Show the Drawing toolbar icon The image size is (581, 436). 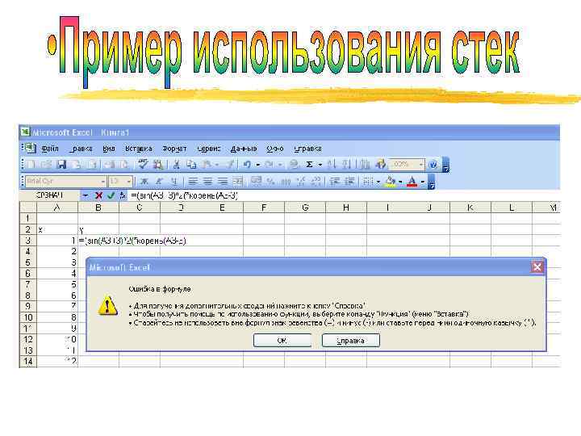[381, 164]
